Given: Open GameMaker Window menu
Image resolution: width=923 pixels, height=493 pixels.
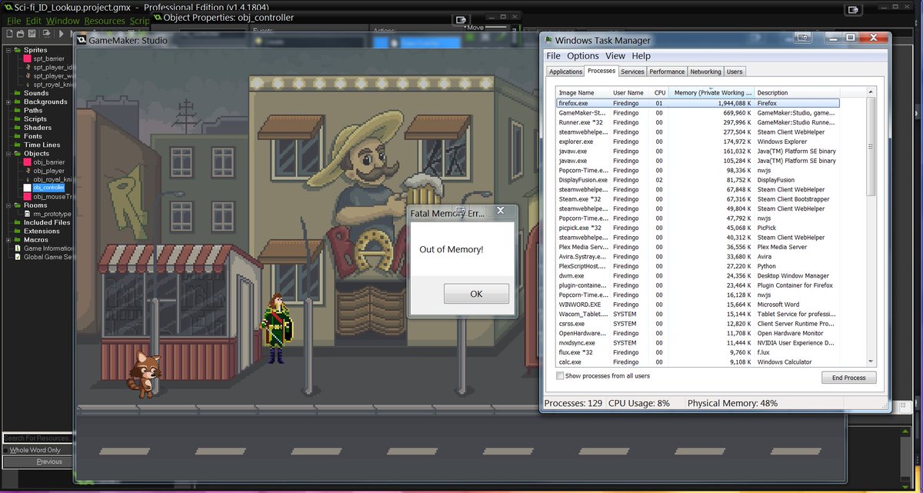Looking at the screenshot, I should 62,21.
